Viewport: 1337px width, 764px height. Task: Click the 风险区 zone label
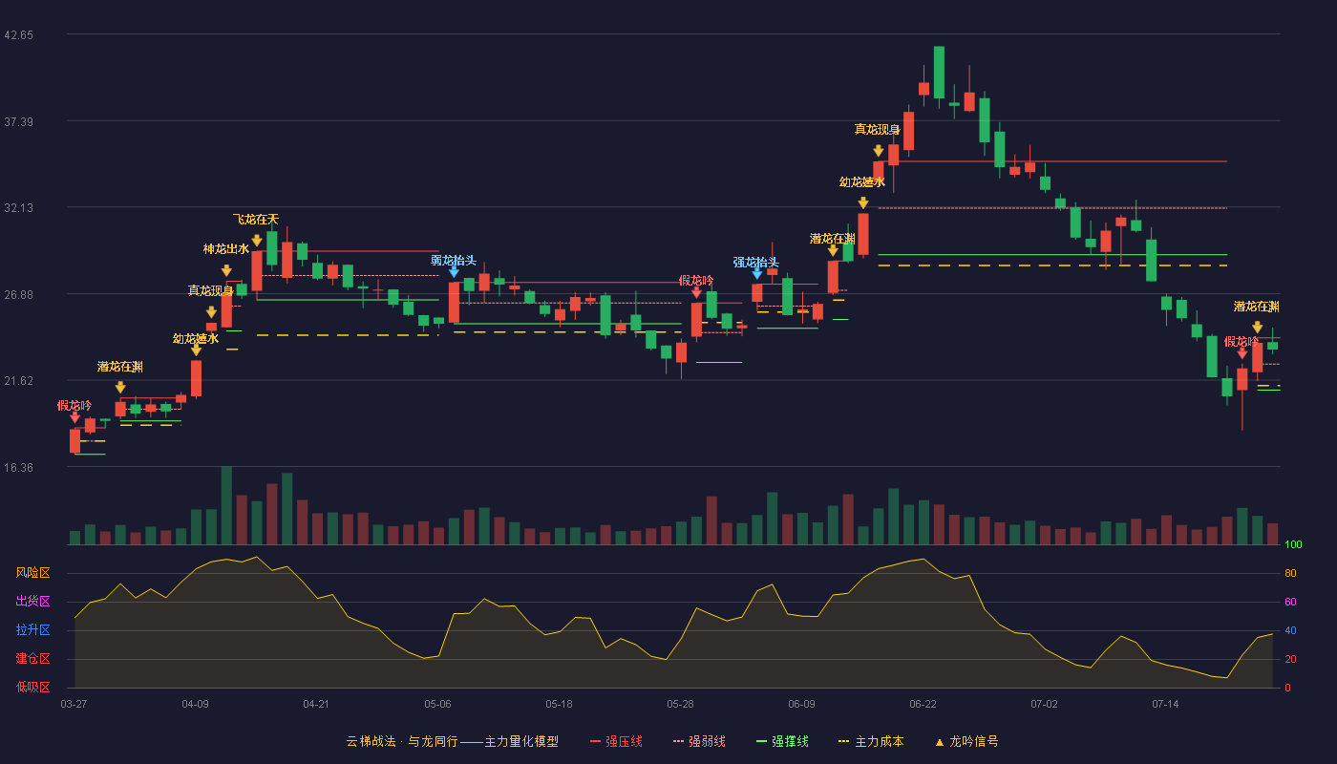click(x=32, y=573)
